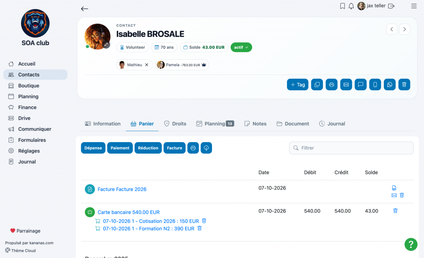Viewport: 424px width, 258px height.
Task: Open the notifications bell
Action: tap(351, 6)
